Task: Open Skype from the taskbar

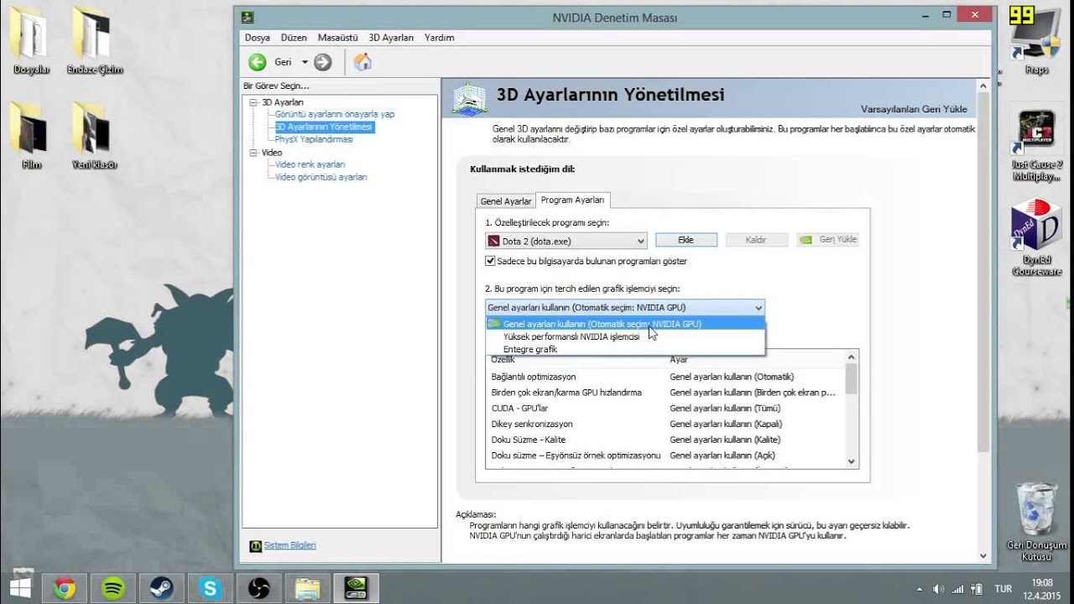Action: [x=211, y=588]
